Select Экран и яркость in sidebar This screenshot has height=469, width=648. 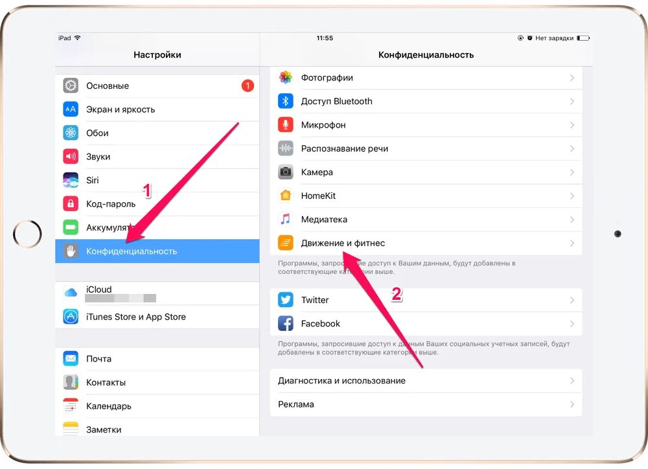(x=157, y=109)
